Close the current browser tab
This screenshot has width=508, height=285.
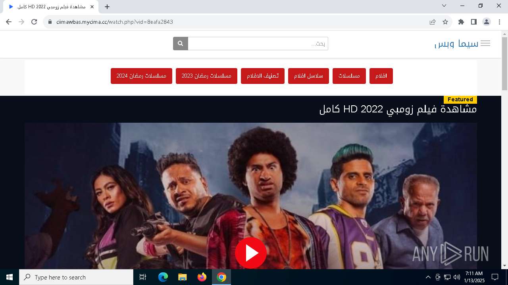click(x=92, y=7)
